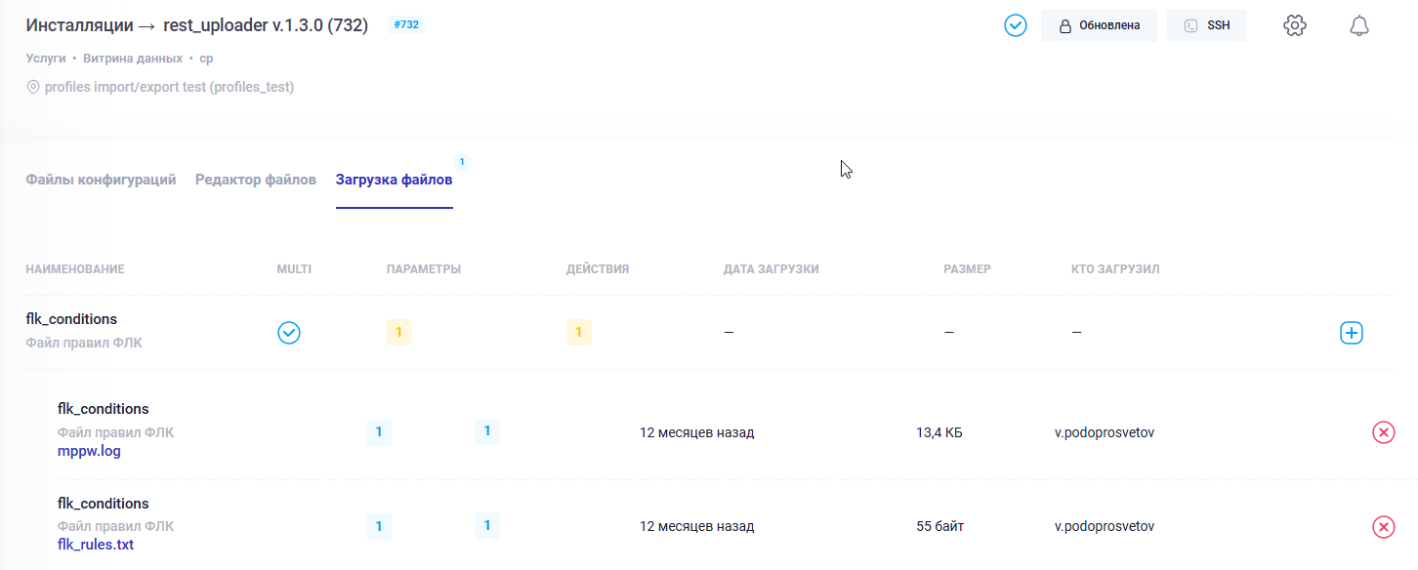The height and width of the screenshot is (570, 1418).
Task: Open the flk_rules.txt file link
Action: coord(96,545)
